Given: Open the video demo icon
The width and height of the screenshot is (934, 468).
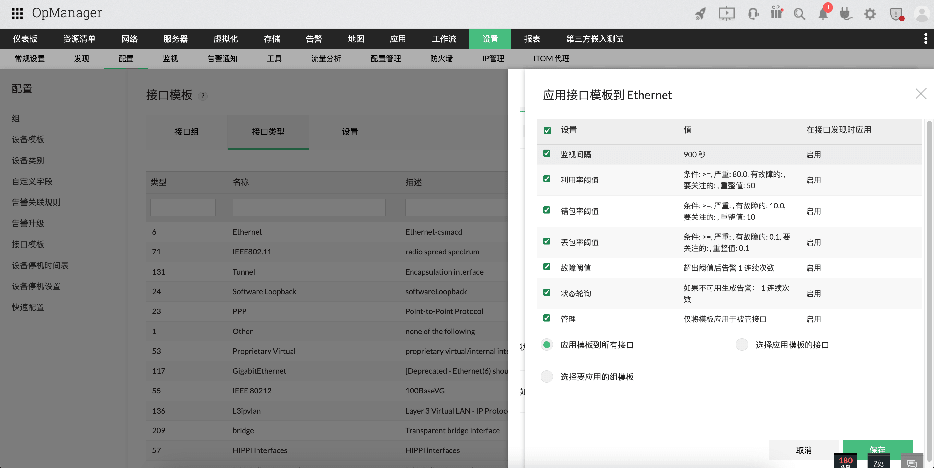Looking at the screenshot, I should (726, 13).
